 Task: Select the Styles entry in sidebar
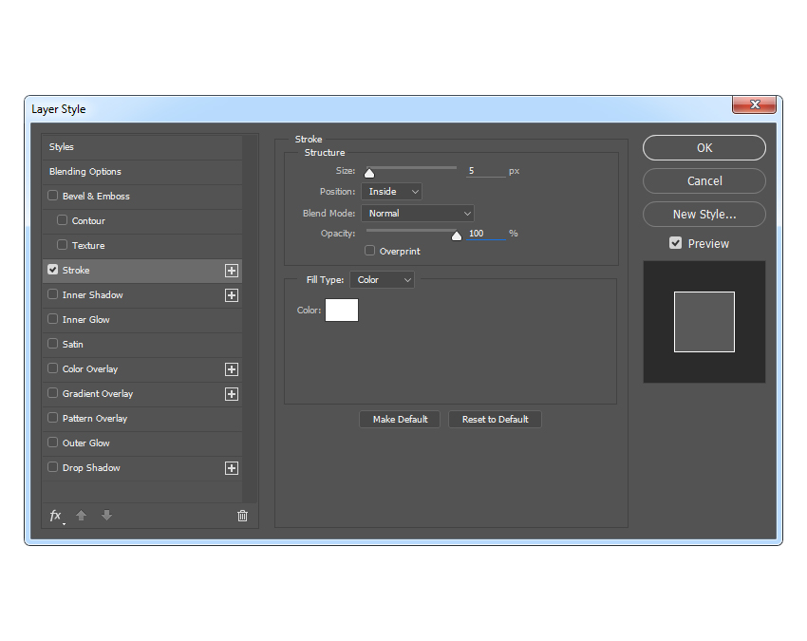[x=62, y=147]
